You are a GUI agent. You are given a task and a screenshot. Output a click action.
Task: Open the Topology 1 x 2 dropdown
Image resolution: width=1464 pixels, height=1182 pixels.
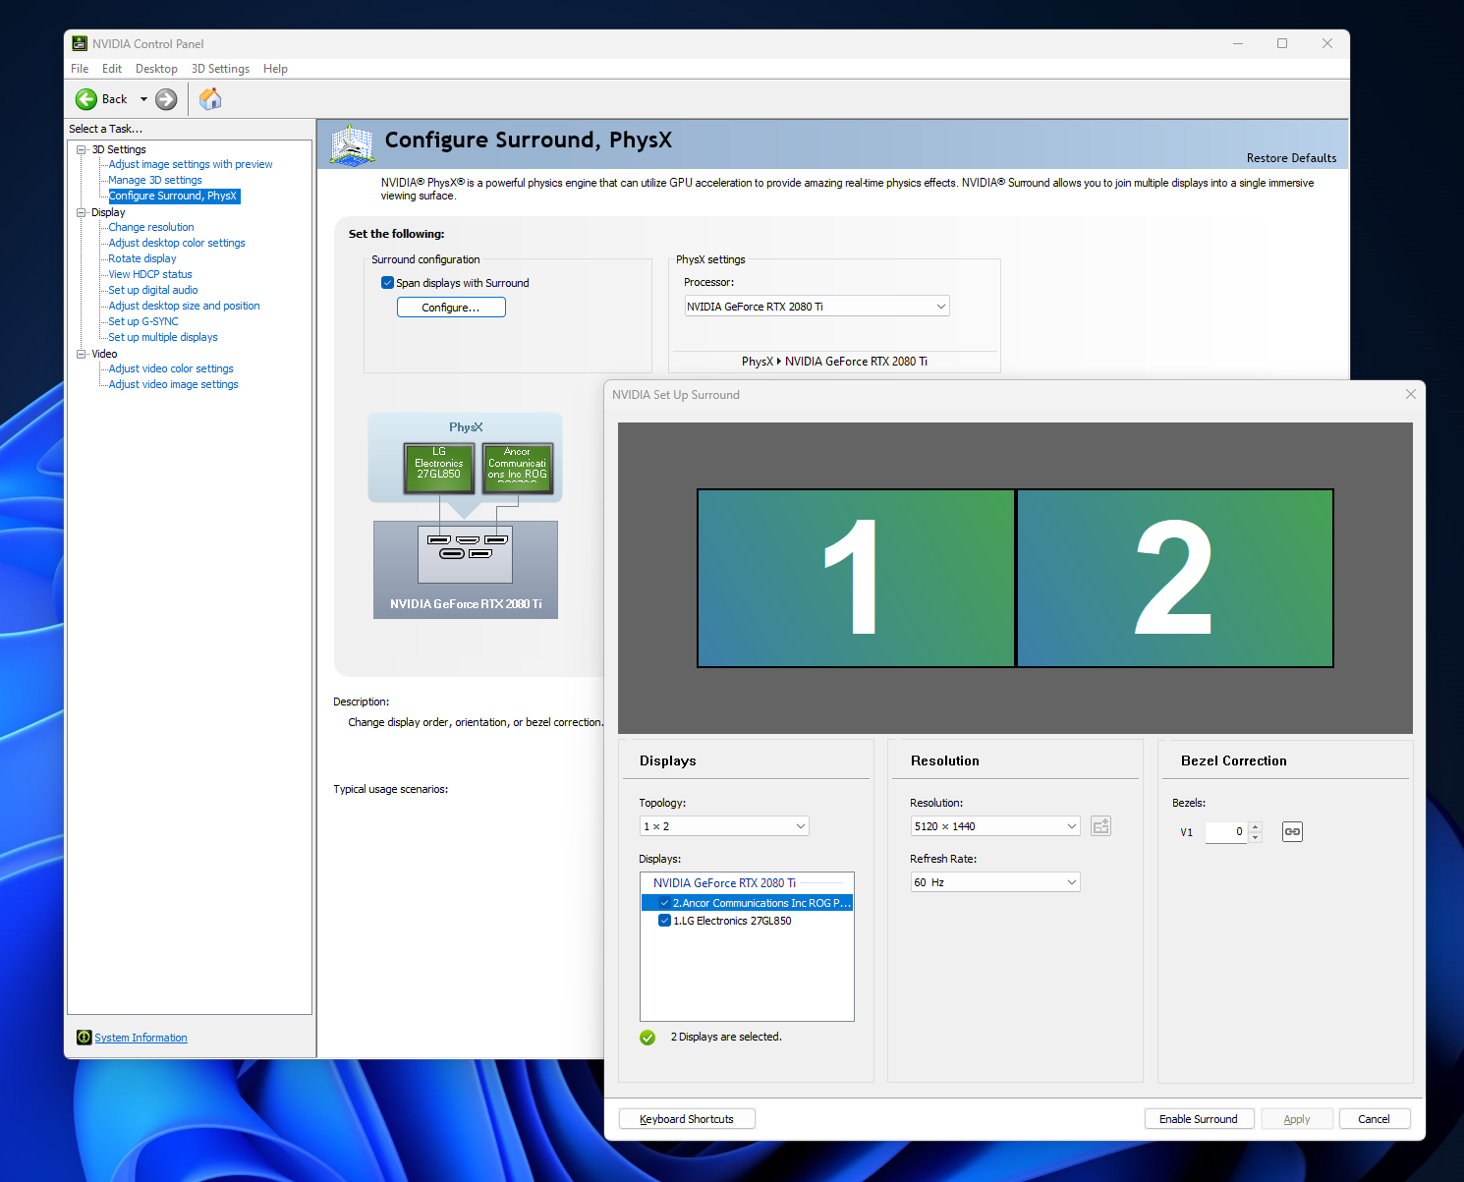pyautogui.click(x=724, y=826)
